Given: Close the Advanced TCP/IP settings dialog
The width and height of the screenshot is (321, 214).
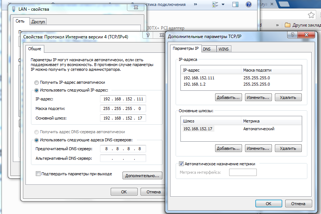Looking at the screenshot, I should tap(306, 35).
